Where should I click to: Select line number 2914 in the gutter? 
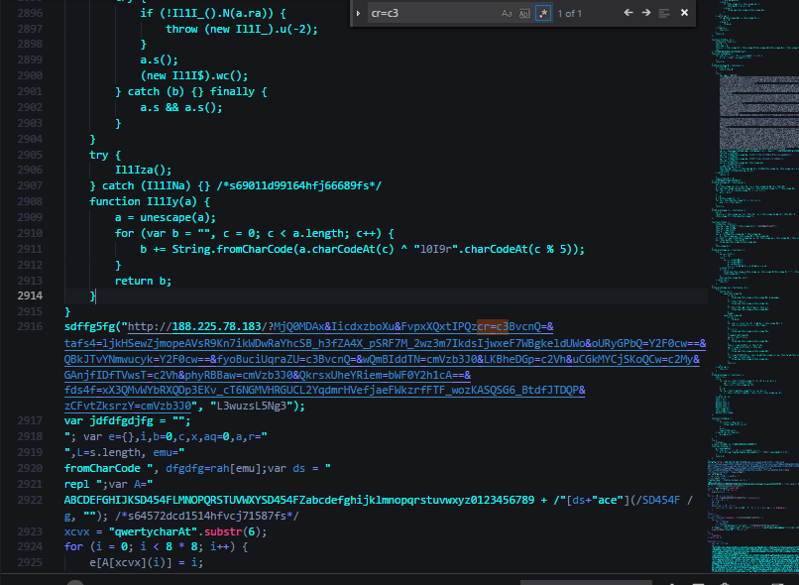[29, 295]
